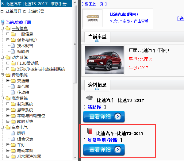Select 喇叭 tree item
The width and height of the screenshot is (184, 161).
tap(21, 133)
